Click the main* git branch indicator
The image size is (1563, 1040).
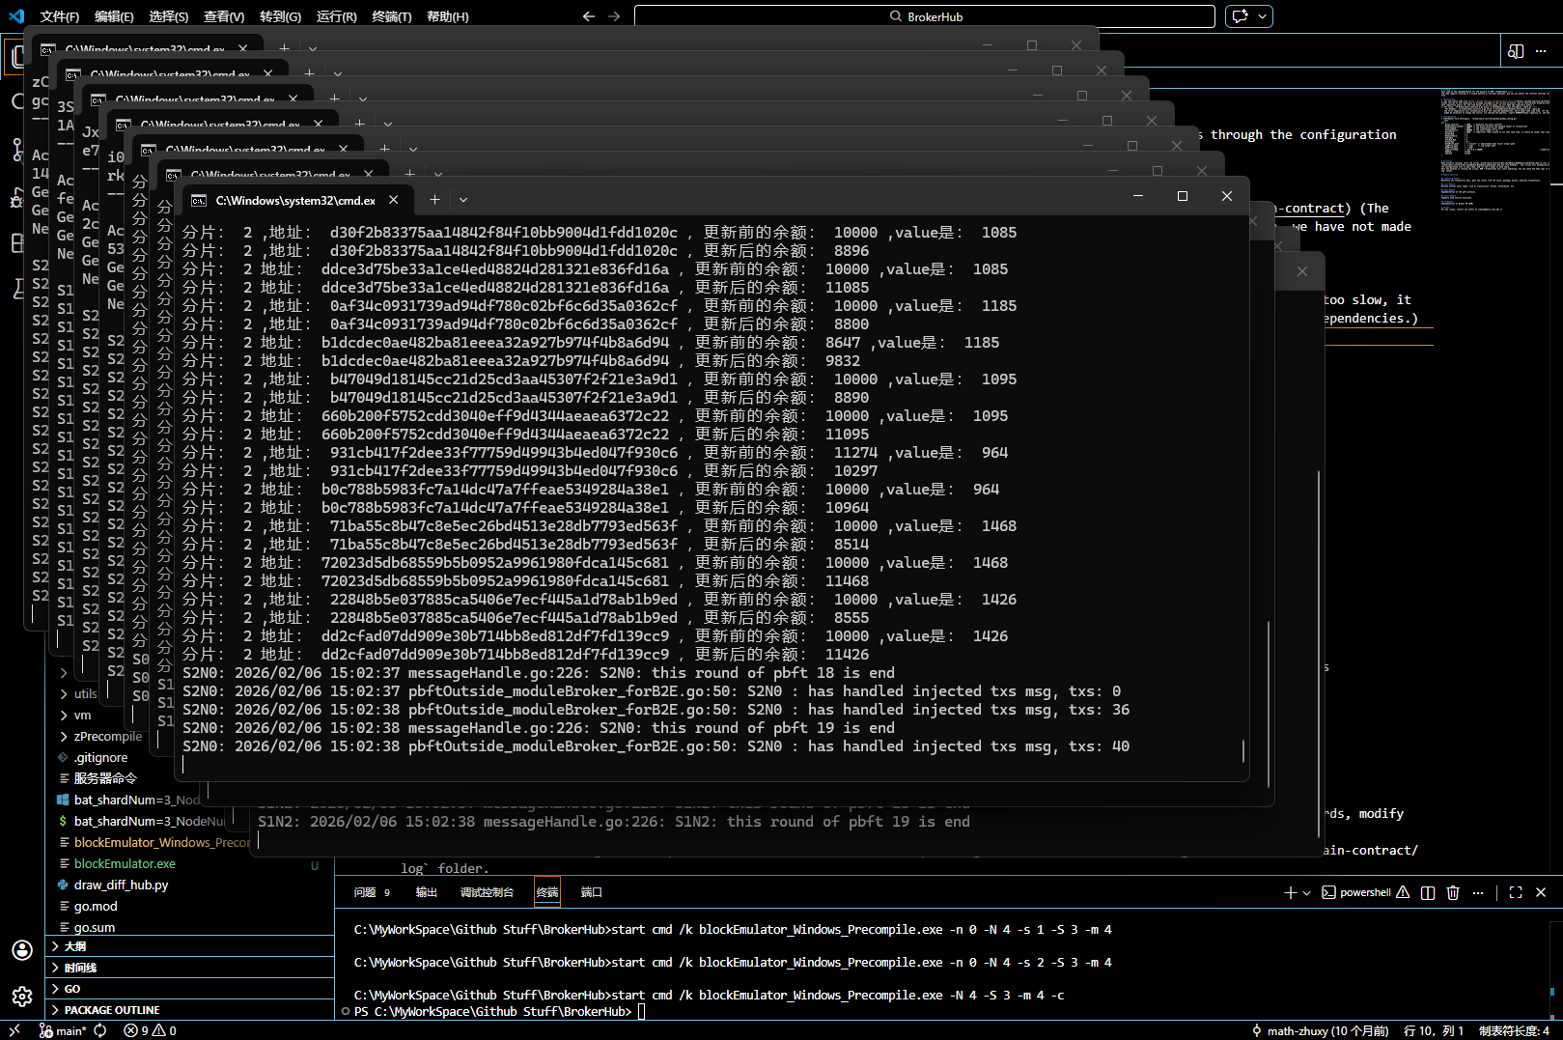point(64,1030)
